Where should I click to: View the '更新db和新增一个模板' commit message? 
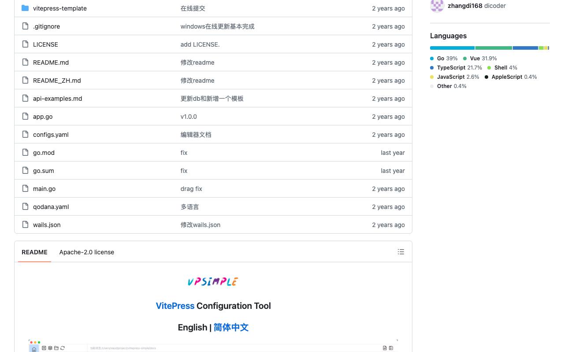coord(212,99)
